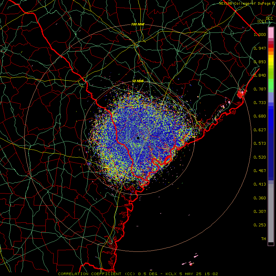Pick the bright green swatch on color bar
276x276 pixels.
(271, 84)
